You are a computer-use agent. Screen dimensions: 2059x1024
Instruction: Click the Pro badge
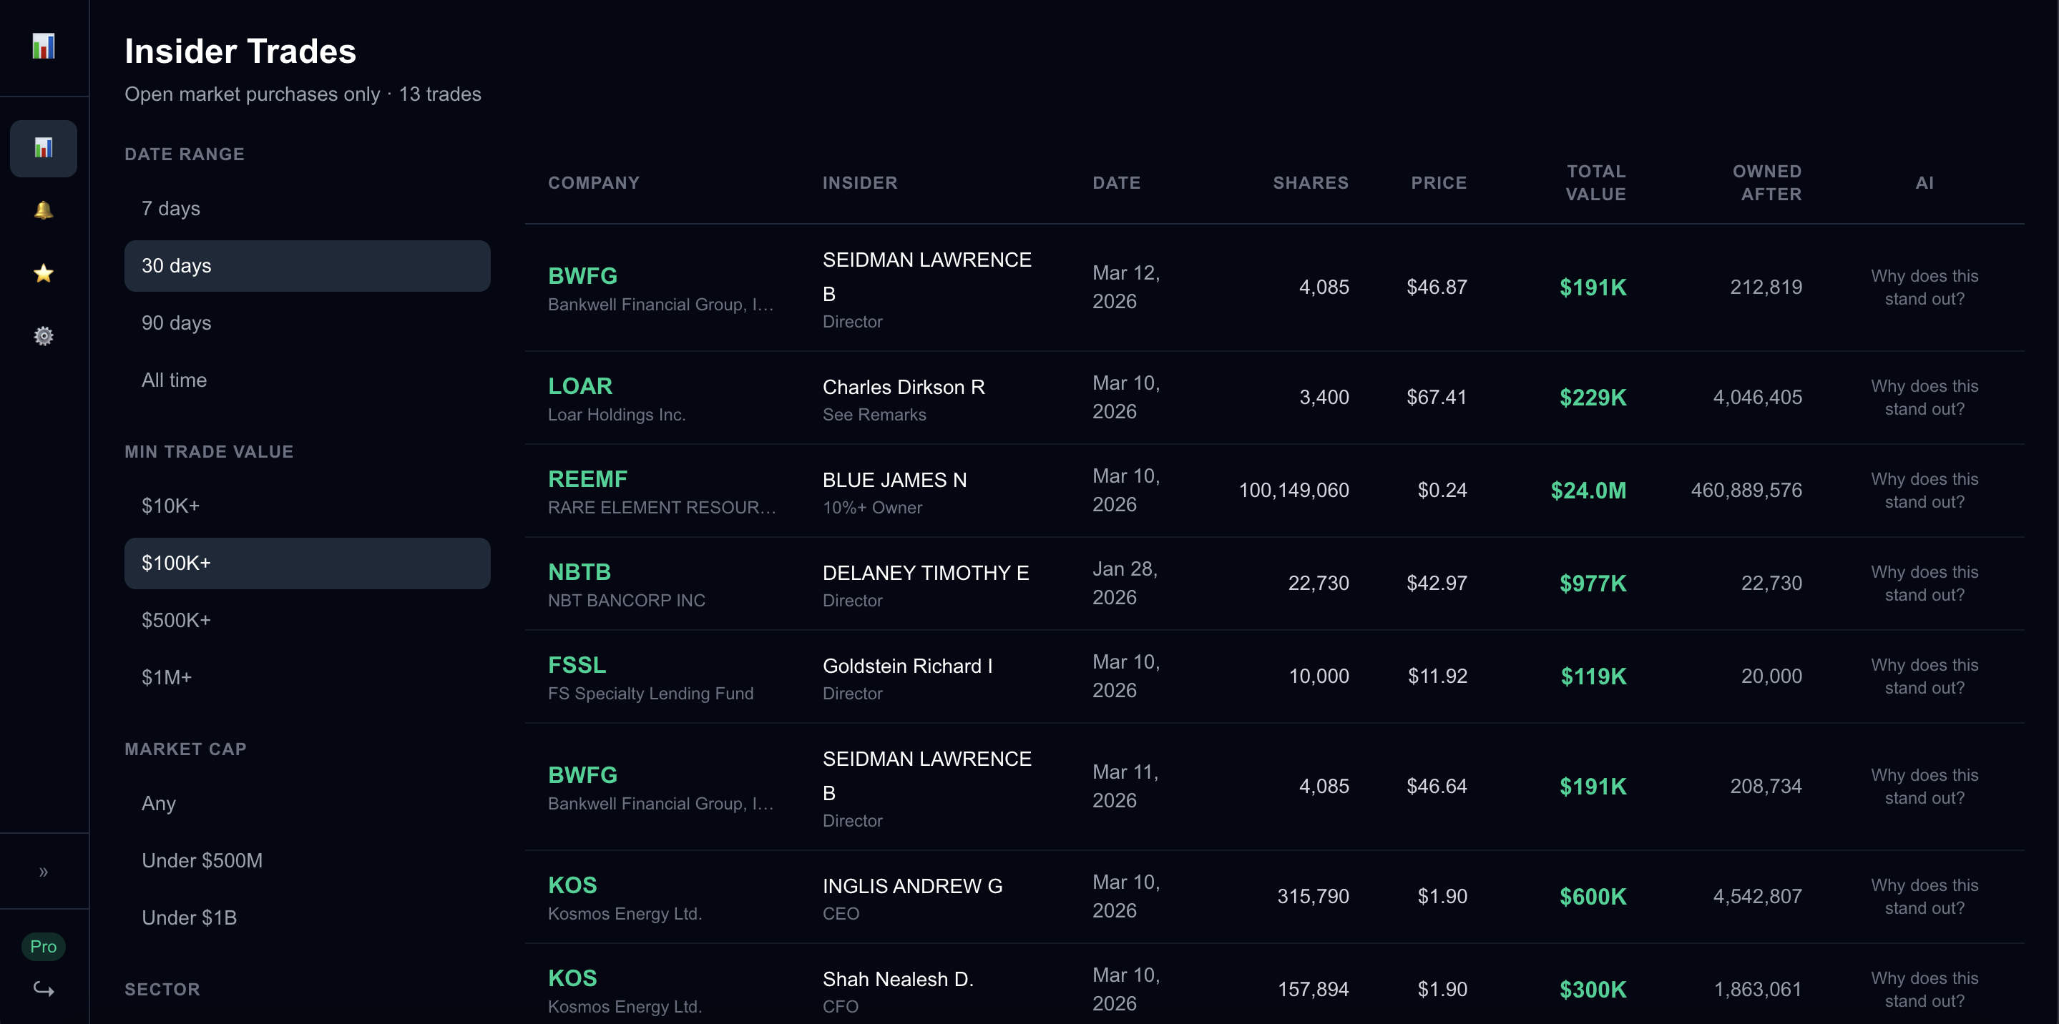(43, 947)
